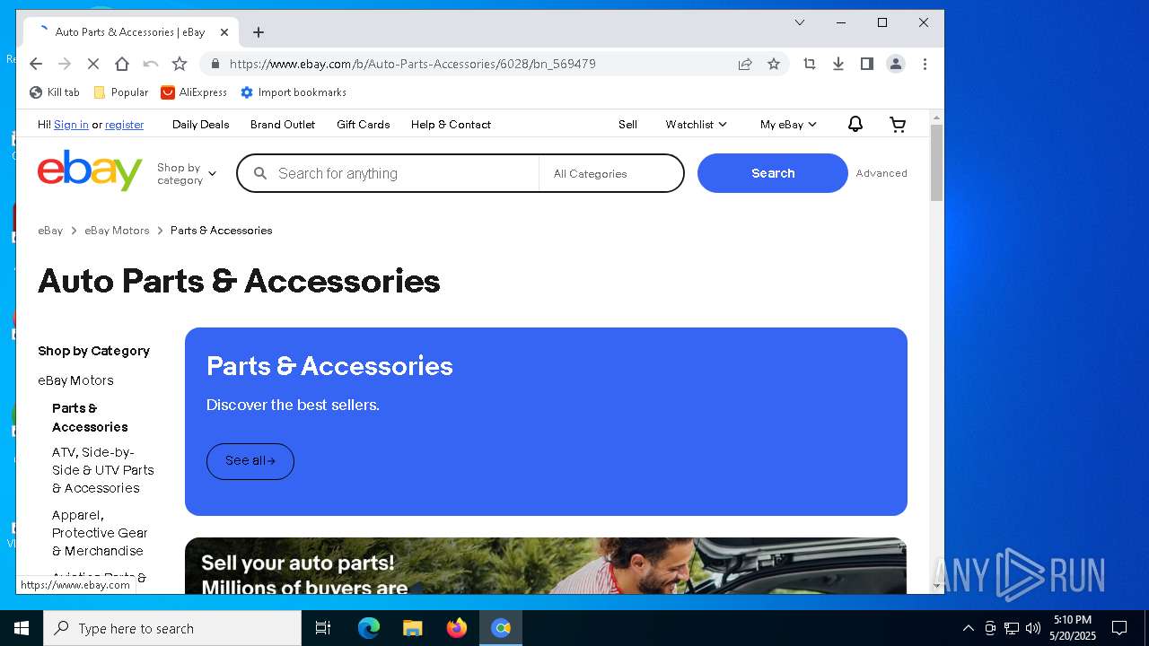Open File Explorer from taskbar
Screen dimensions: 1149x646
[413, 628]
